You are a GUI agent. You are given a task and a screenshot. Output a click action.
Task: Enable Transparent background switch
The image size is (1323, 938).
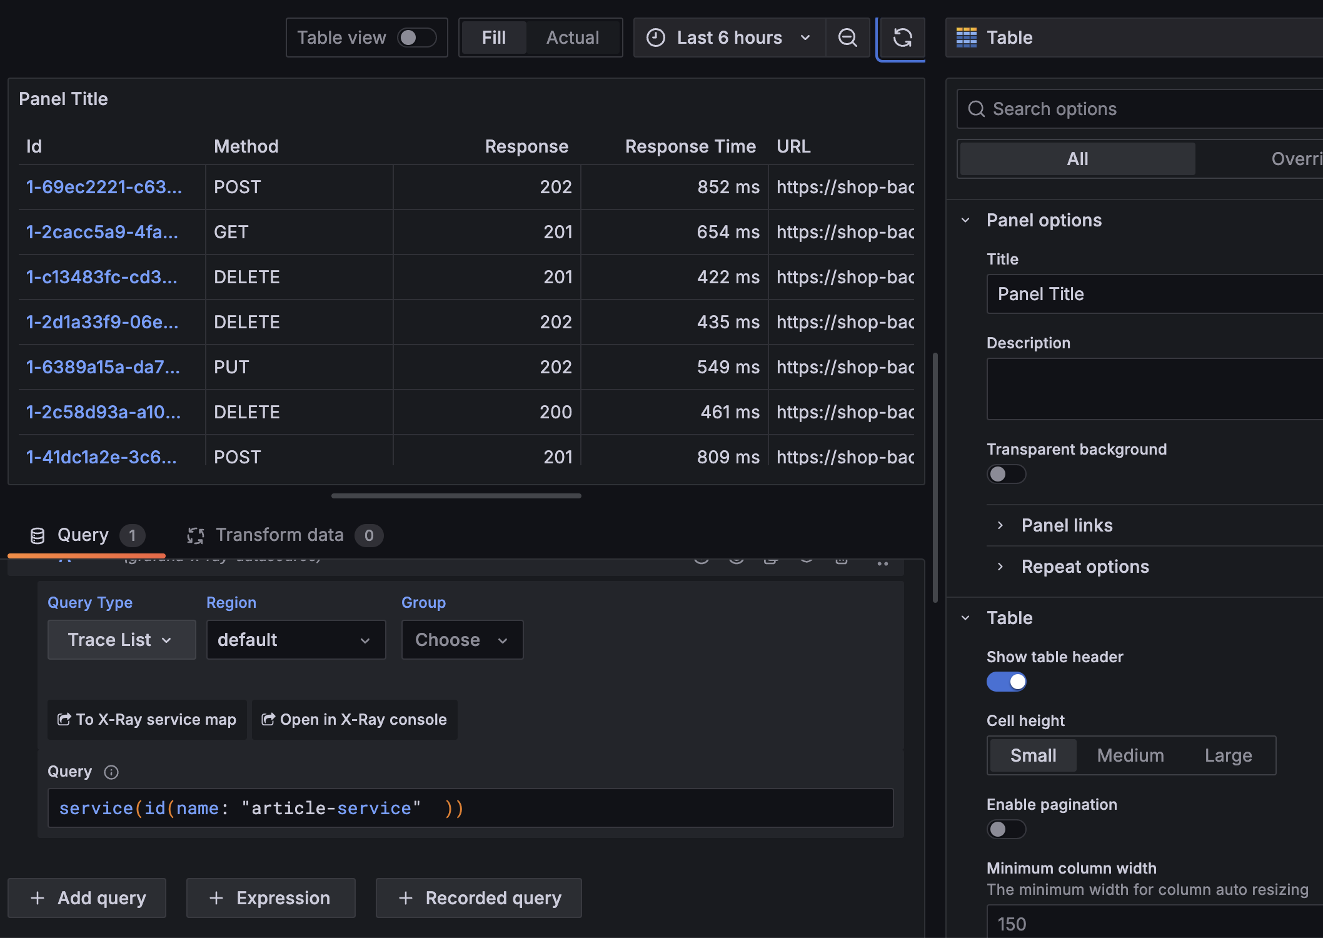[x=1005, y=474]
